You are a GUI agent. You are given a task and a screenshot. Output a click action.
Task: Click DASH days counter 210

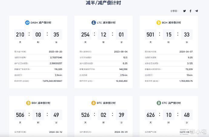[20, 34]
